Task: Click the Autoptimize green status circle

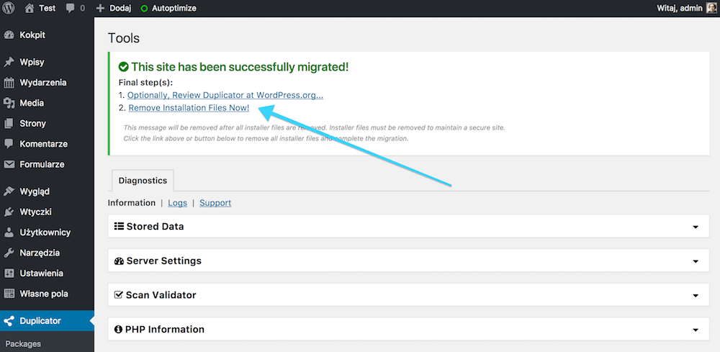Action: (144, 8)
